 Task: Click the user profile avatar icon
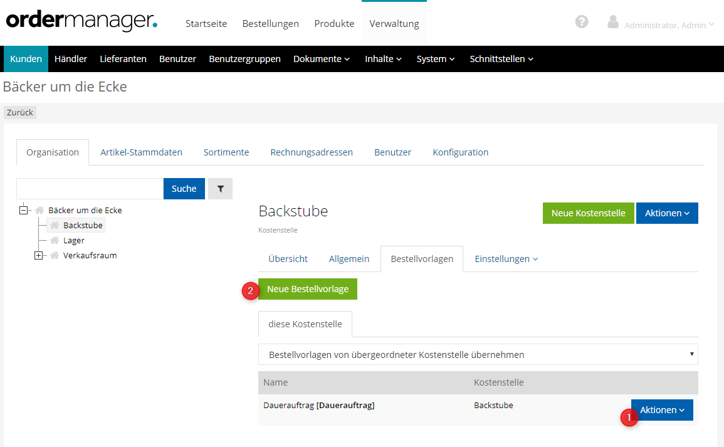coord(613,22)
